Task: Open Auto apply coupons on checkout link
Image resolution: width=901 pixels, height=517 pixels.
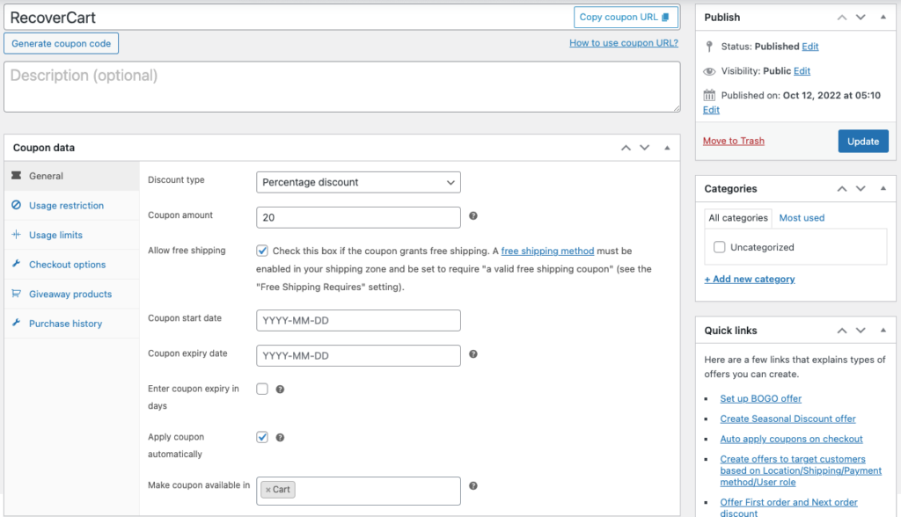Action: click(x=791, y=439)
